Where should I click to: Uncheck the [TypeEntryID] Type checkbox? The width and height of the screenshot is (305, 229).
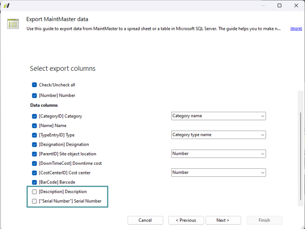click(x=34, y=135)
